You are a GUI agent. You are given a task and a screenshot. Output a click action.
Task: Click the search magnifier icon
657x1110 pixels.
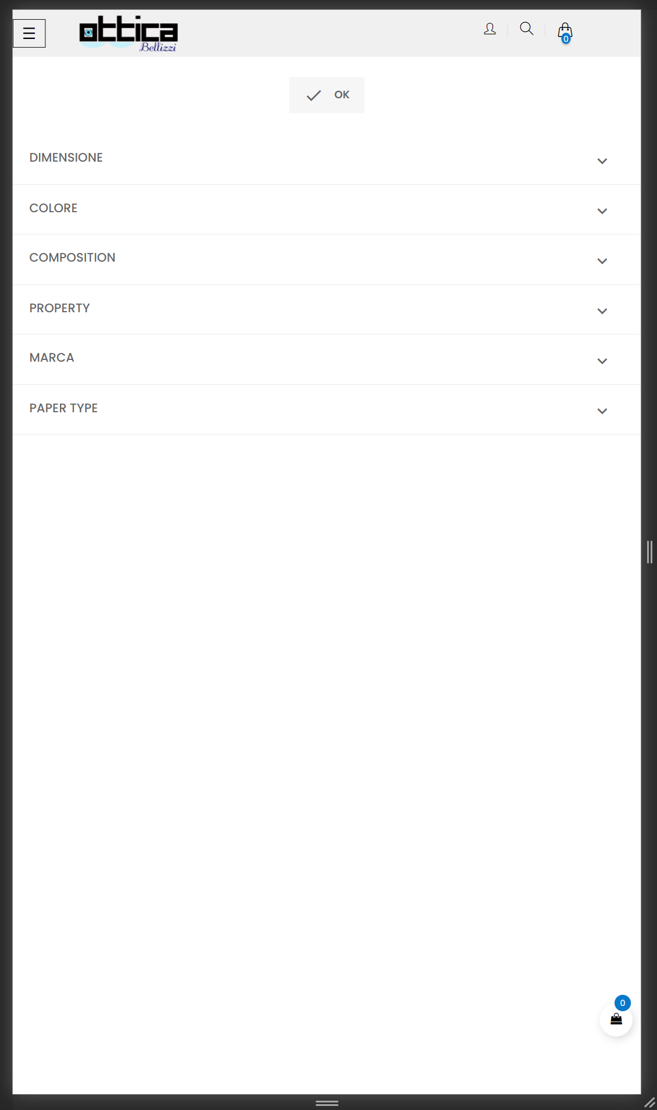tap(526, 28)
